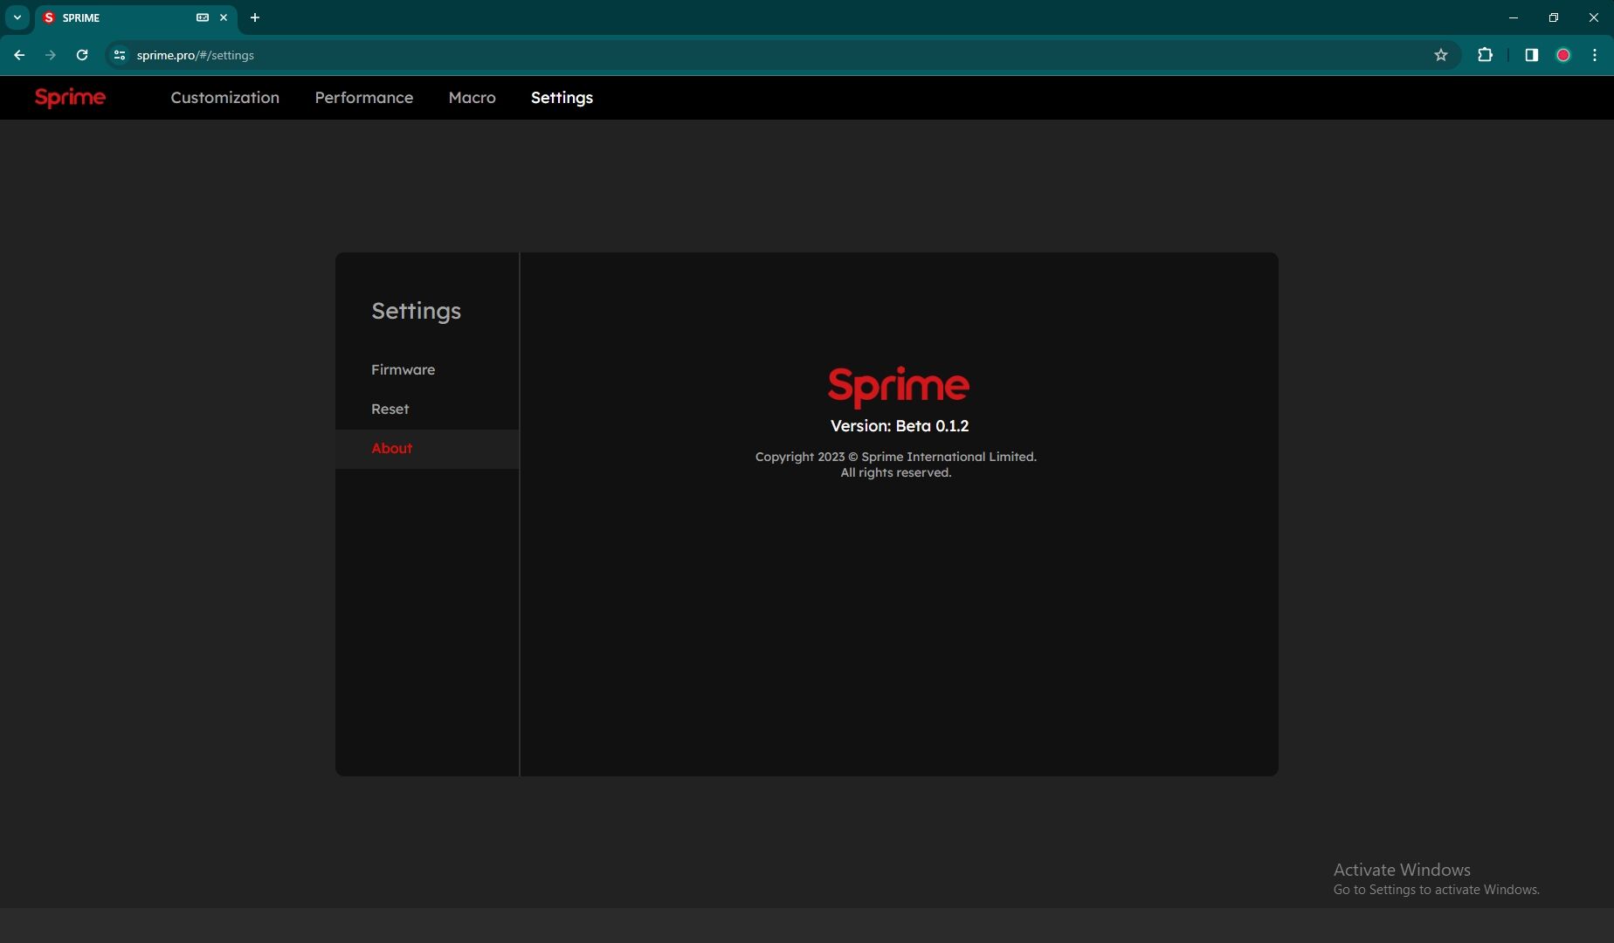Minimize the browser window
1614x943 pixels.
pos(1514,17)
